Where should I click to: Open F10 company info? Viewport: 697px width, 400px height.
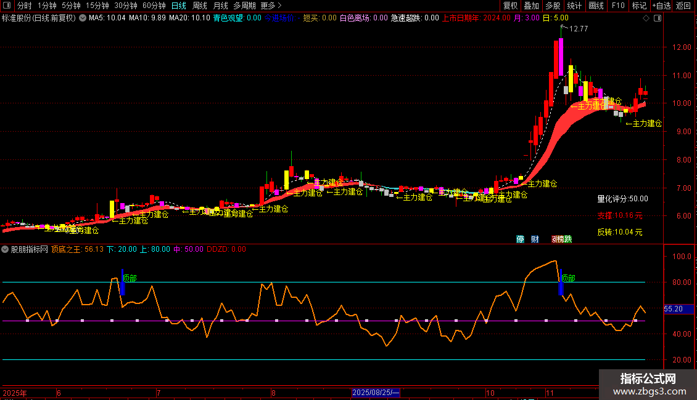pos(618,6)
